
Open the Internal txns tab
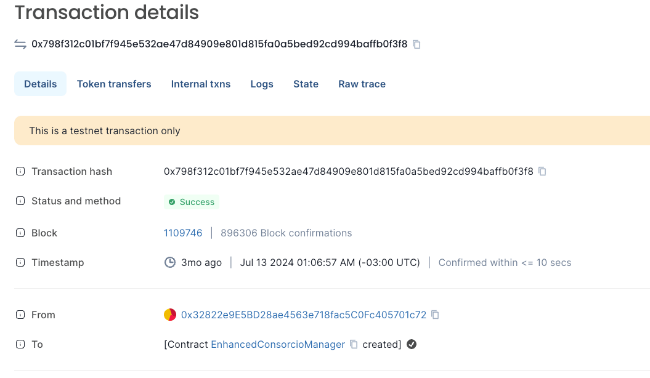(201, 84)
